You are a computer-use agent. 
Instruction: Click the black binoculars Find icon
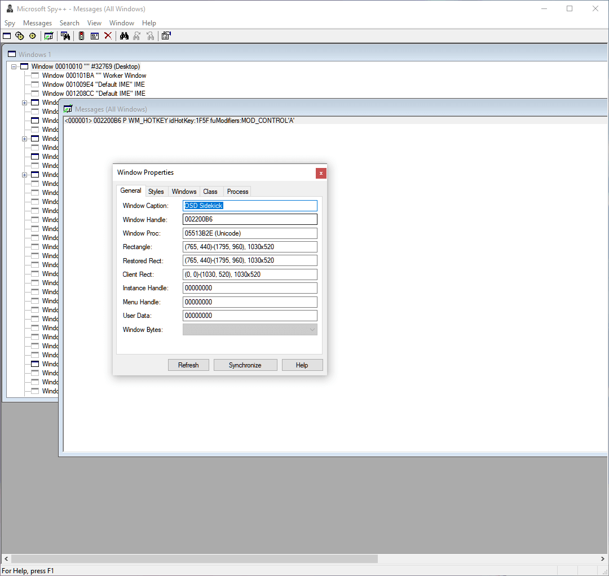tap(124, 36)
